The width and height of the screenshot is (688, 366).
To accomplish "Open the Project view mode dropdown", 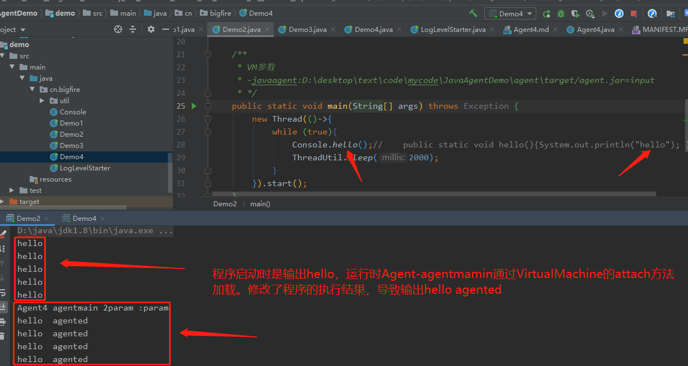I will point(22,30).
